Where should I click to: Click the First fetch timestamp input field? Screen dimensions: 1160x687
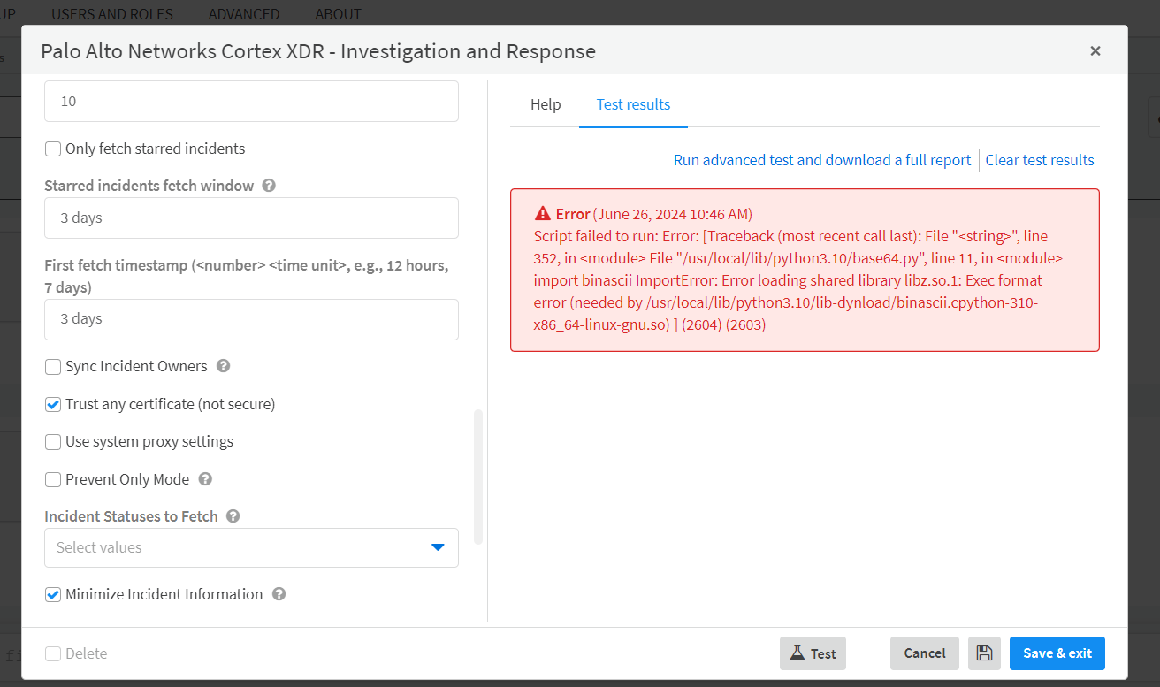[251, 319]
